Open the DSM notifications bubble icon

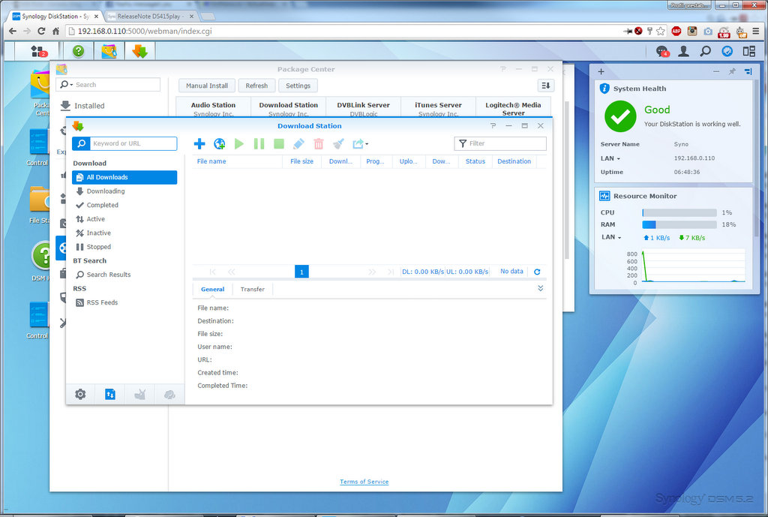pyautogui.click(x=662, y=51)
